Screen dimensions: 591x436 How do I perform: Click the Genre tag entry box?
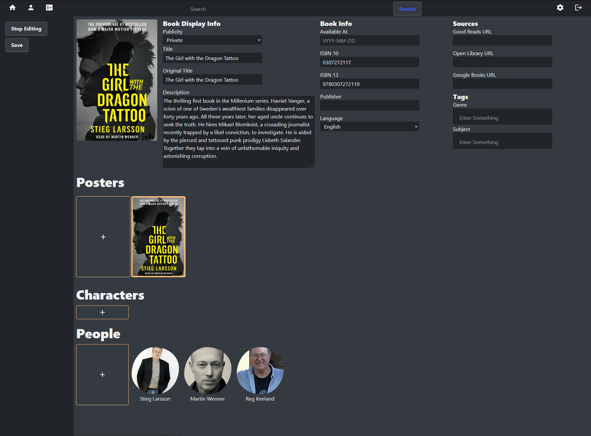pos(502,116)
